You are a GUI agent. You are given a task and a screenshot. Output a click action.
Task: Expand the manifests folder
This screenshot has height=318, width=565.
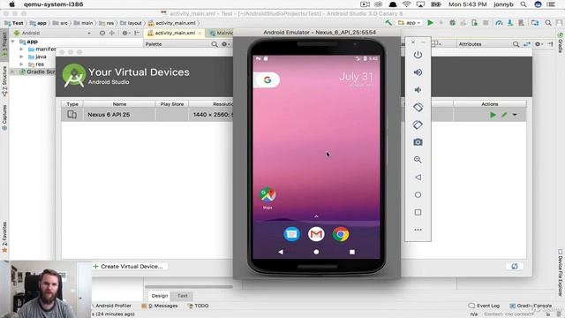[21, 49]
